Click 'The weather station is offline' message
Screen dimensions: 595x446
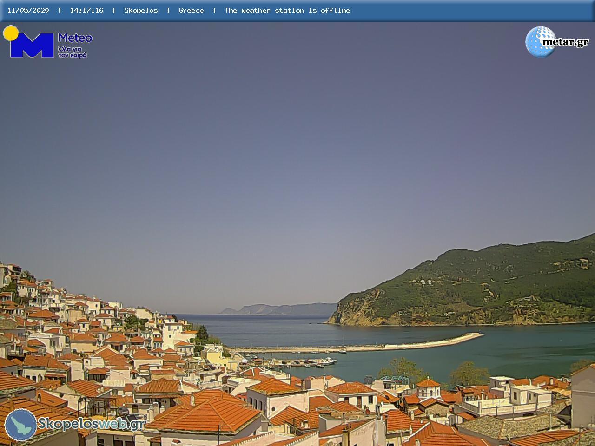point(287,10)
